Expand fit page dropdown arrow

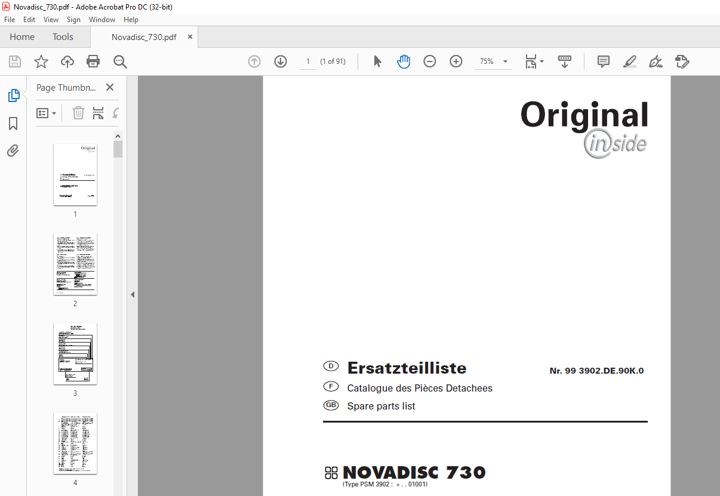click(542, 61)
